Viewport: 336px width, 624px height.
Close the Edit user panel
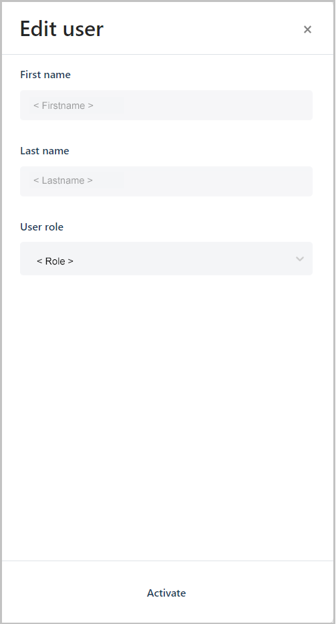coord(307,29)
